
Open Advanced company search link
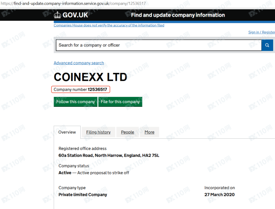pos(79,63)
